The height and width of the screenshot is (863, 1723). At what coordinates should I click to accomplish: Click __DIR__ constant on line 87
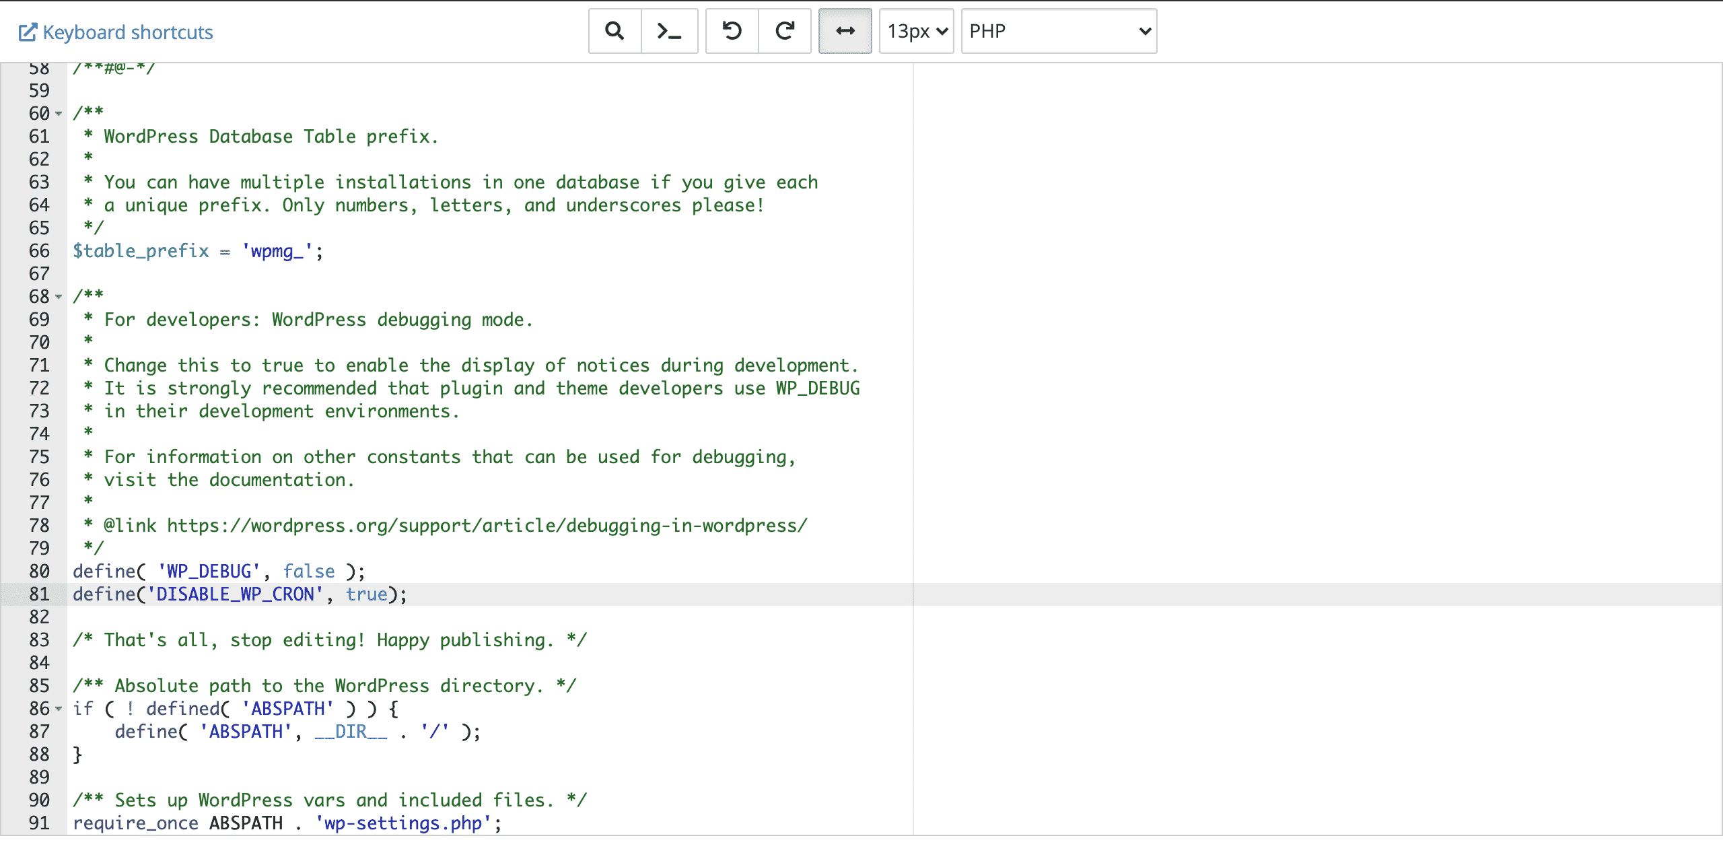click(351, 732)
